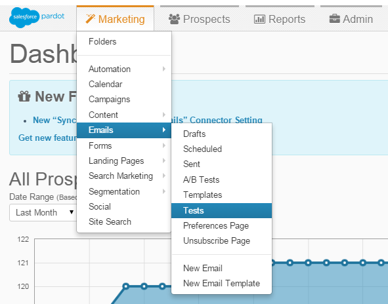Viewport: 388px width, 304px height.
Task: Click the Salesforce Pardot cloud logo
Action: coord(24,17)
